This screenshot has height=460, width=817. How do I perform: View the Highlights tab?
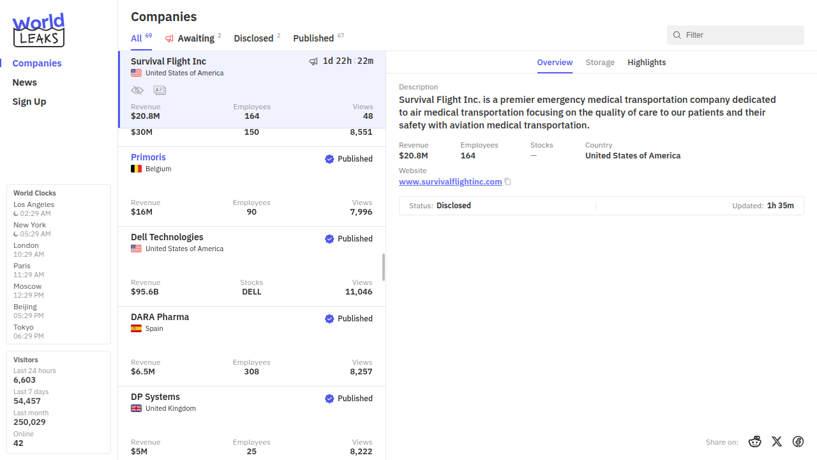pos(647,62)
